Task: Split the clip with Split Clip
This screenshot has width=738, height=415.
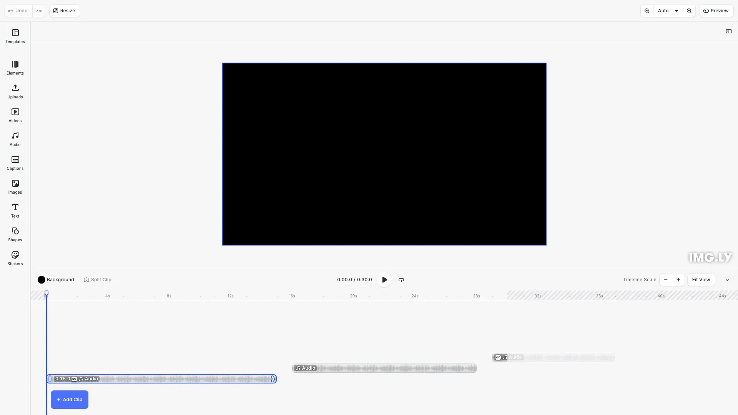Action: click(x=97, y=279)
